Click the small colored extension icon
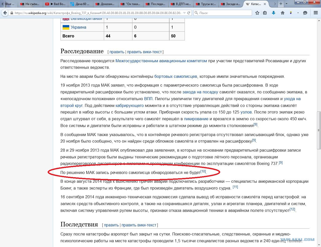 pyautogui.click(x=291, y=13)
